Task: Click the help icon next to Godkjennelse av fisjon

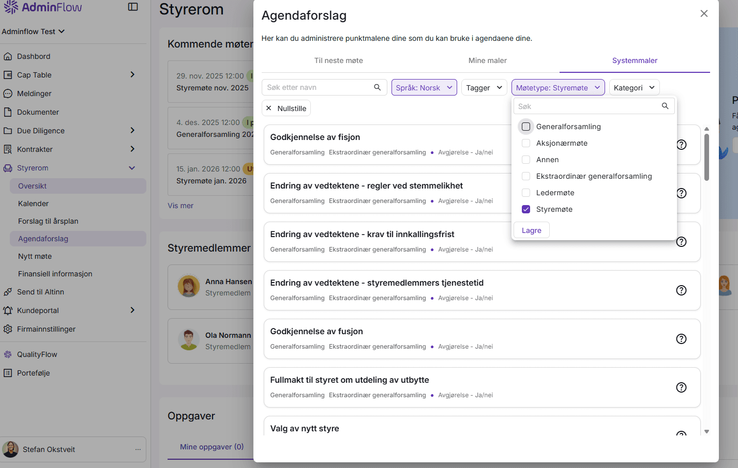Action: coord(681,145)
